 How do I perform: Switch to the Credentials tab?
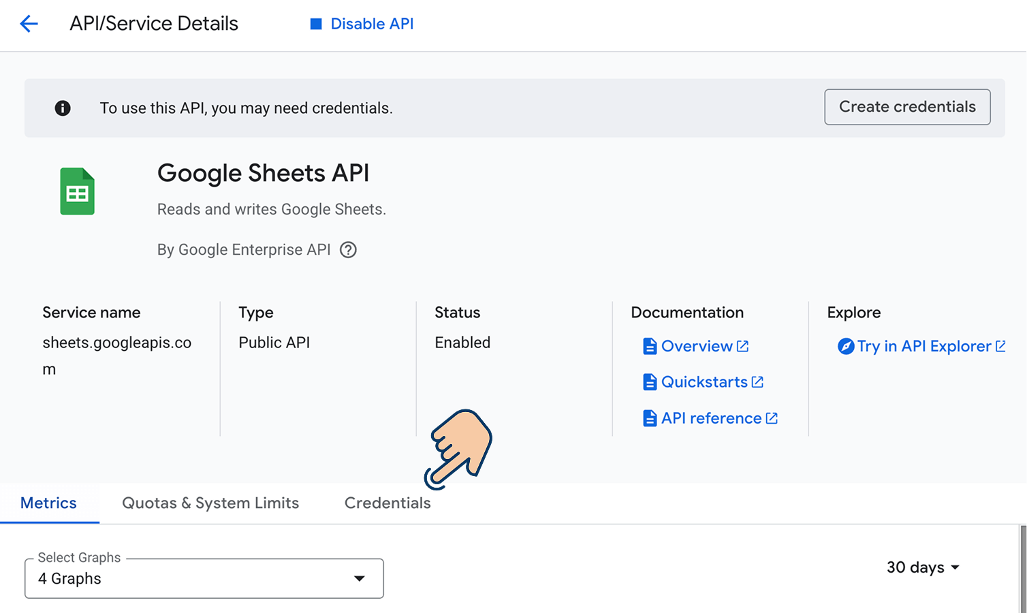(x=388, y=503)
